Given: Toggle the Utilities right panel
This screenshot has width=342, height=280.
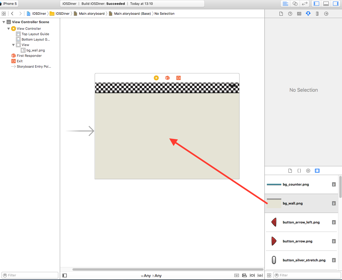Looking at the screenshot, I should pyautogui.click(x=335, y=4).
